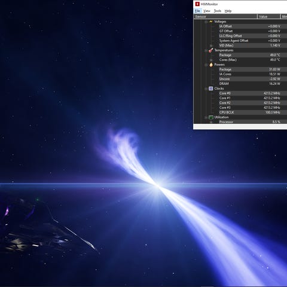This screenshot has height=287, width=287.
Task: Open the Tools menu
Action: point(218,11)
